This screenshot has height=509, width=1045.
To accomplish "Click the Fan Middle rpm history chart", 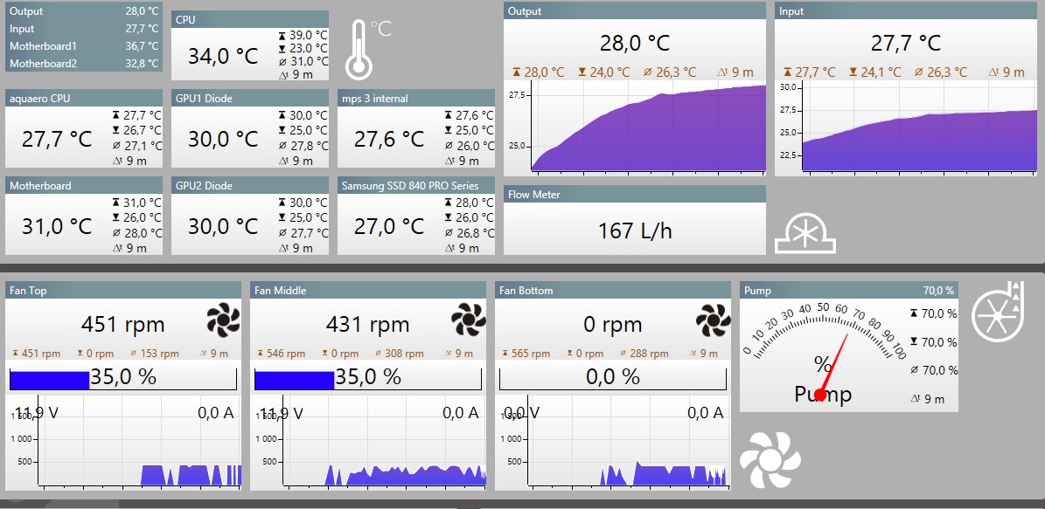I will pos(368,444).
